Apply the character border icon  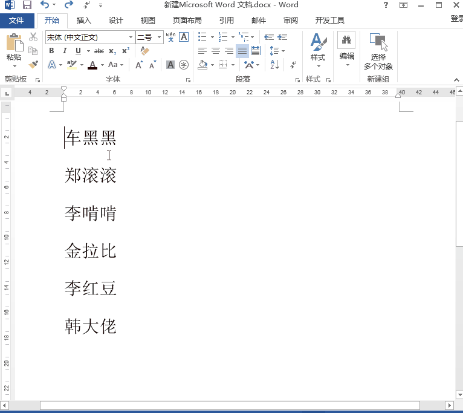[184, 37]
